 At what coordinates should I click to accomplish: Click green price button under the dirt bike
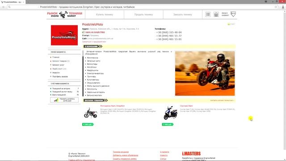click(88, 124)
